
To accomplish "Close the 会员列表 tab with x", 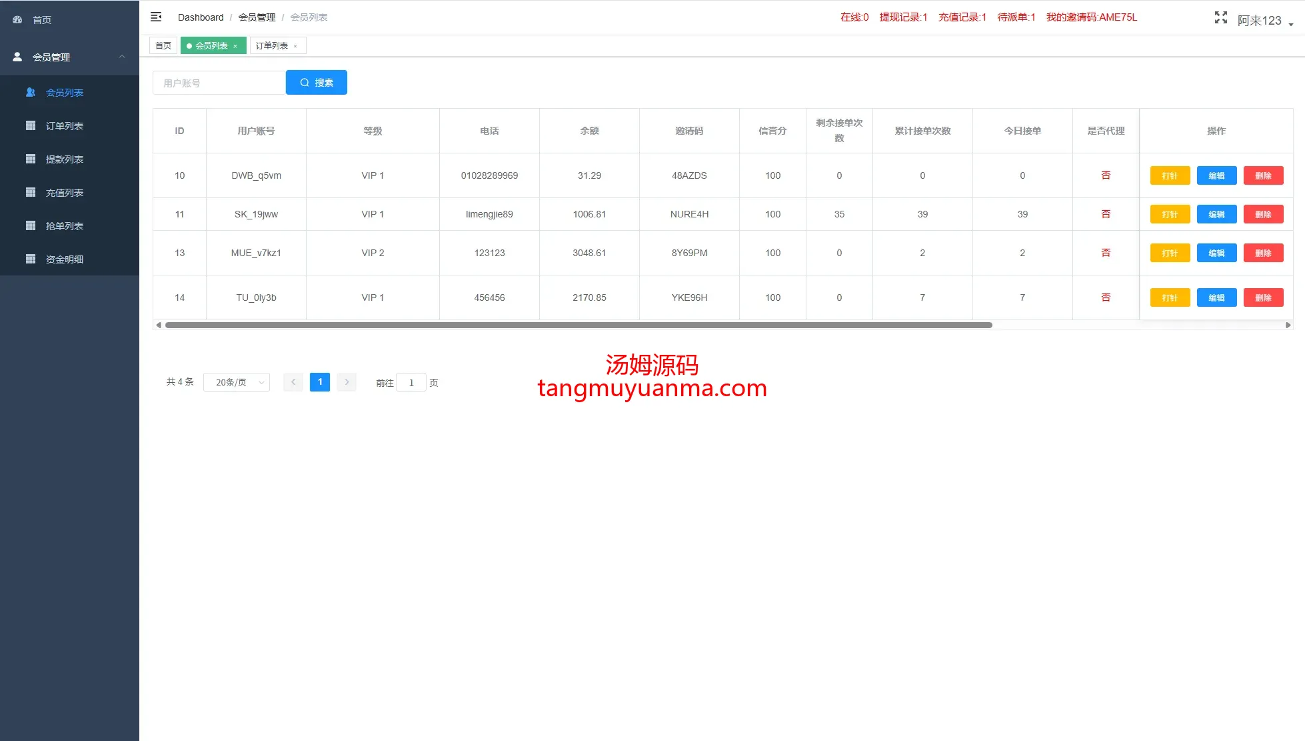I will tap(235, 46).
